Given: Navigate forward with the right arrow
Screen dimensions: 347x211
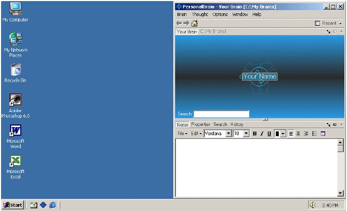Looking at the screenshot, I should [187, 23].
